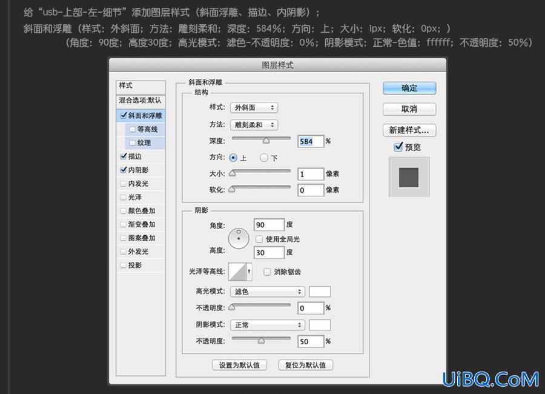The width and height of the screenshot is (545, 394).
Task: Enable the 图案叠加 checkbox
Action: 124,238
